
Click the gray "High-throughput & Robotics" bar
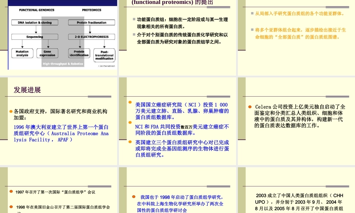click(63, 64)
